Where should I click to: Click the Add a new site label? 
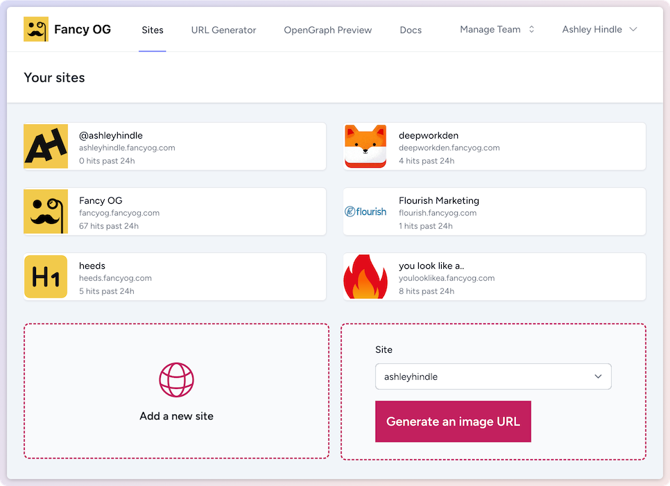pos(176,417)
